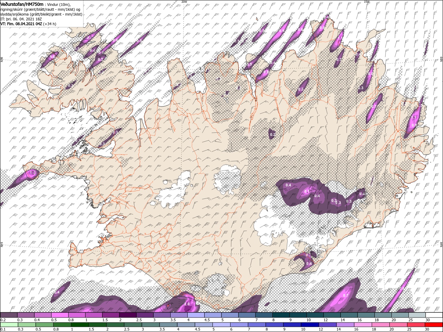Click the 0.2–0.3 swatch in the upper legend row
Screen dimensions: 443x332
(9, 315)
